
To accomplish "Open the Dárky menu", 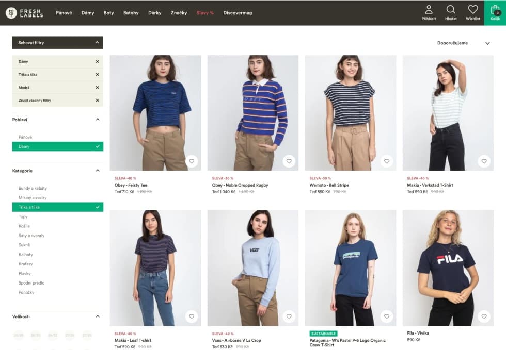I will 154,13.
